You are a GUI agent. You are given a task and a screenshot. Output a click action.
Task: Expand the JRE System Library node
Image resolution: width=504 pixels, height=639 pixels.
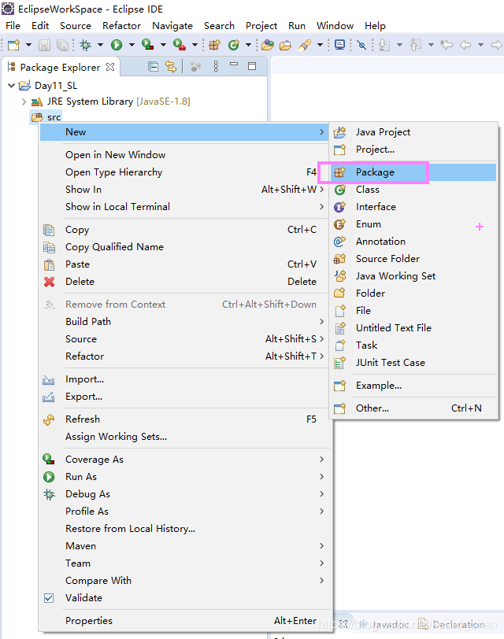24,102
